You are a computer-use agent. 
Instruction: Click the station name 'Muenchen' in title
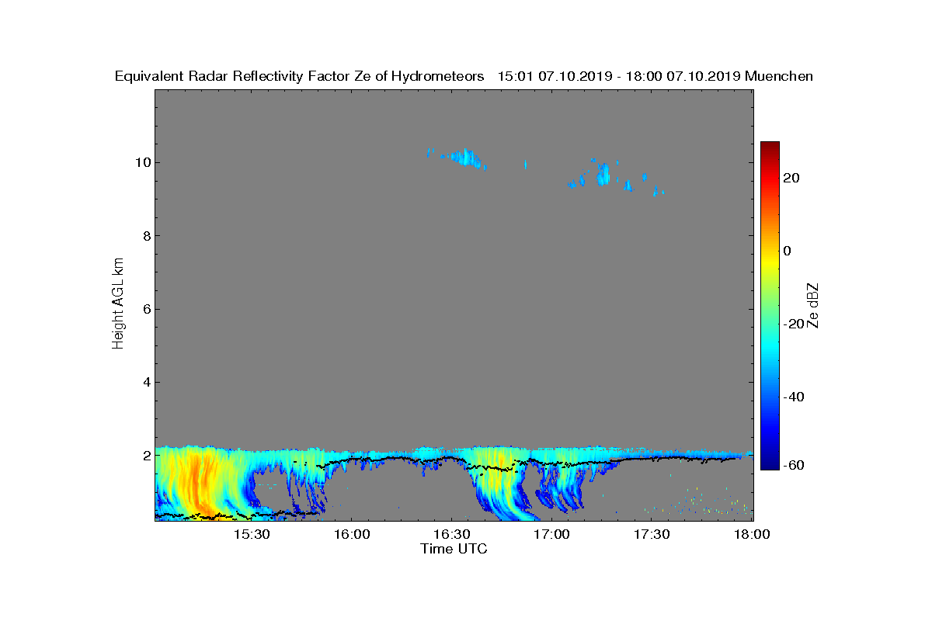point(779,76)
